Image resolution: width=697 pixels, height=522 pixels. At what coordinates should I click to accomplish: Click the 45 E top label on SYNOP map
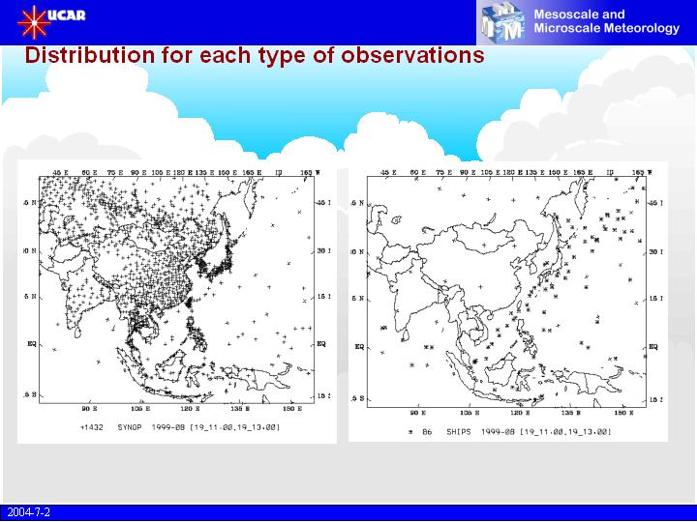point(60,172)
